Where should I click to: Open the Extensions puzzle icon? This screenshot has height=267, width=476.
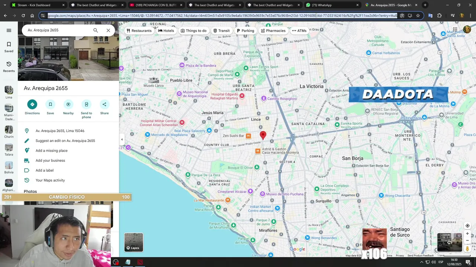pyautogui.click(x=439, y=16)
